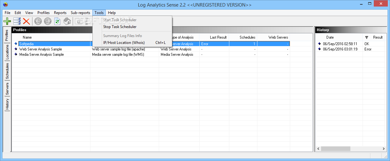Switch to the History side tab
The image size is (390, 161).
(7, 104)
